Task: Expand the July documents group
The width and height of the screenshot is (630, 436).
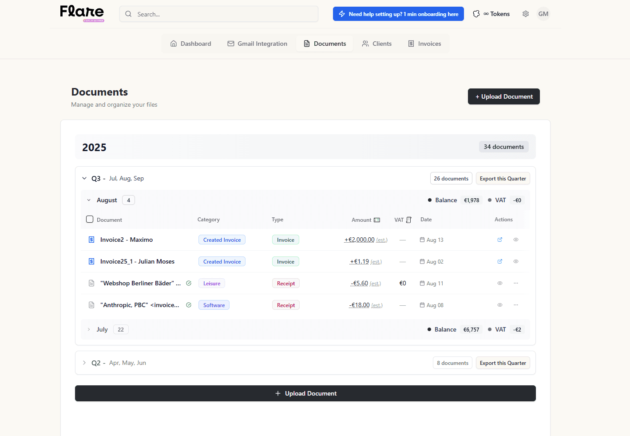Action: pyautogui.click(x=88, y=329)
